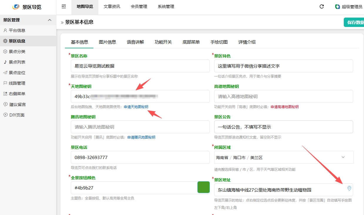Screen dimensions: 364x215
Task: Click the 腾讯地图秘钥 input field
Action: click(140, 127)
